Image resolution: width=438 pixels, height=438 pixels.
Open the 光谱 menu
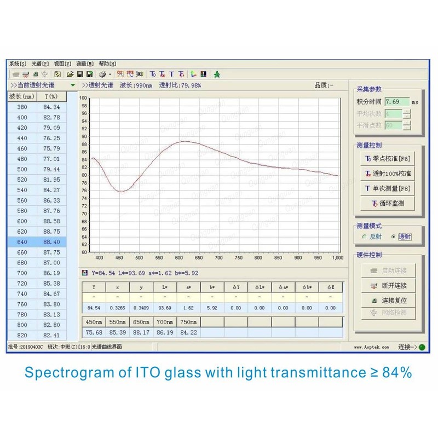[x=40, y=64]
